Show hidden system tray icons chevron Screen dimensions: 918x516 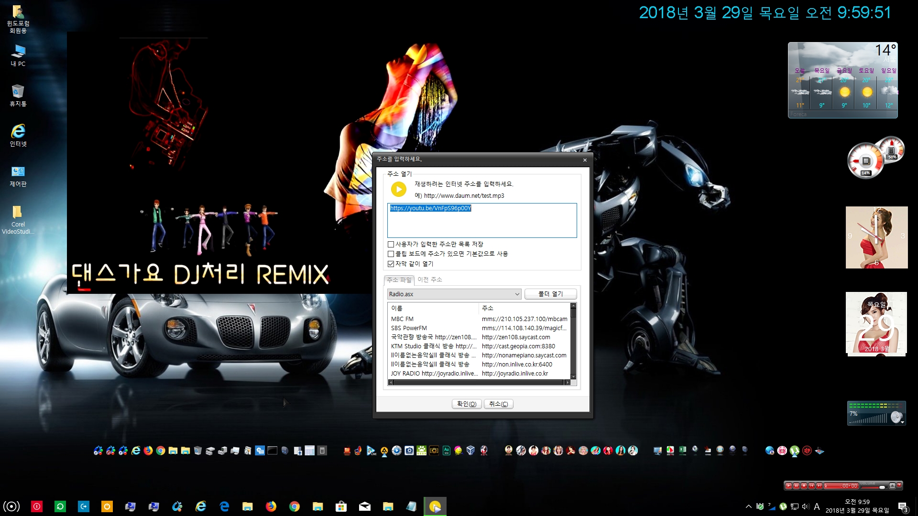[748, 506]
